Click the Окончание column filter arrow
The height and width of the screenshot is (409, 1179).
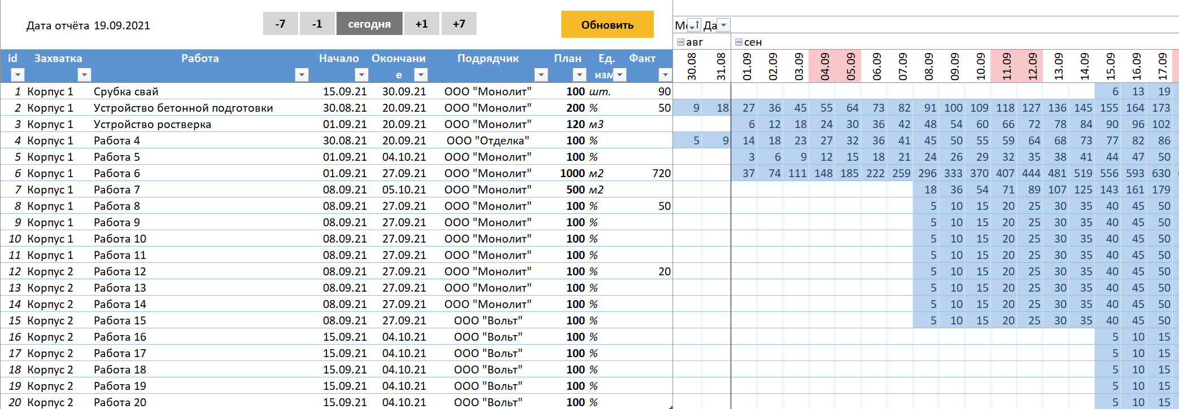420,74
